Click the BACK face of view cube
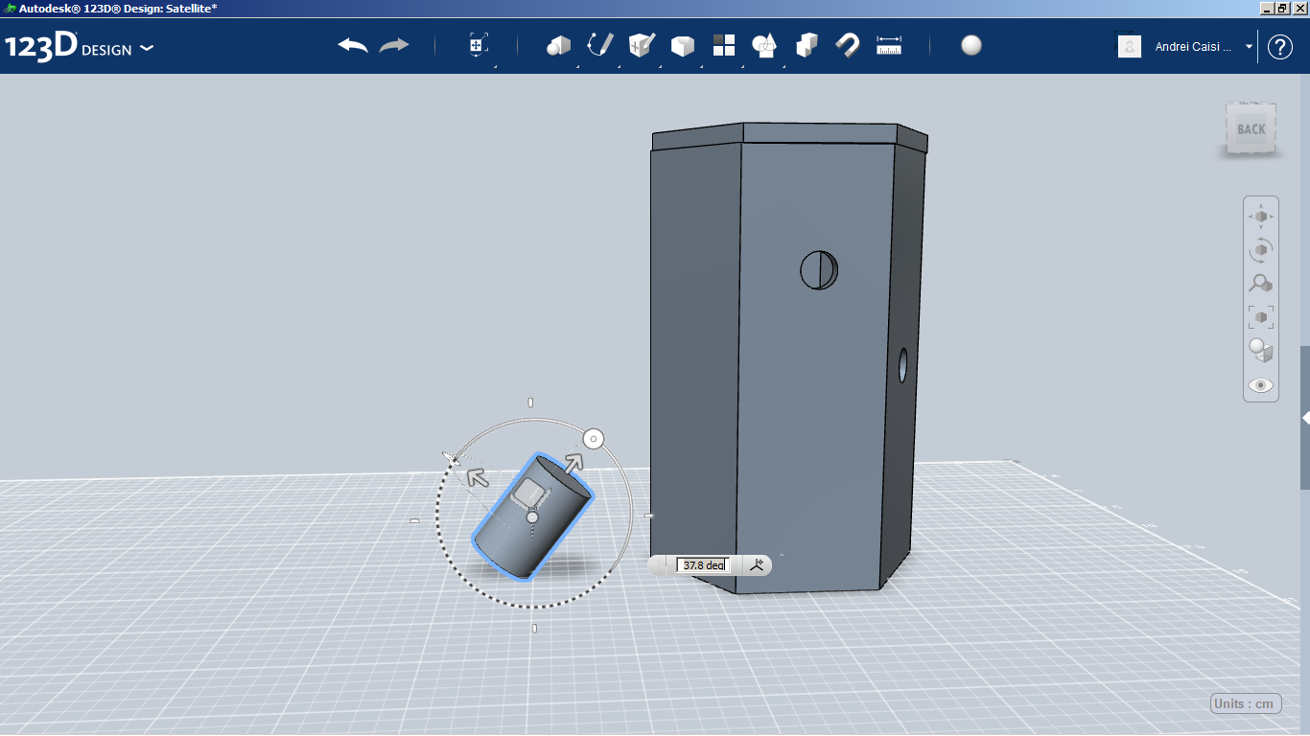The image size is (1310, 736). [1252, 128]
